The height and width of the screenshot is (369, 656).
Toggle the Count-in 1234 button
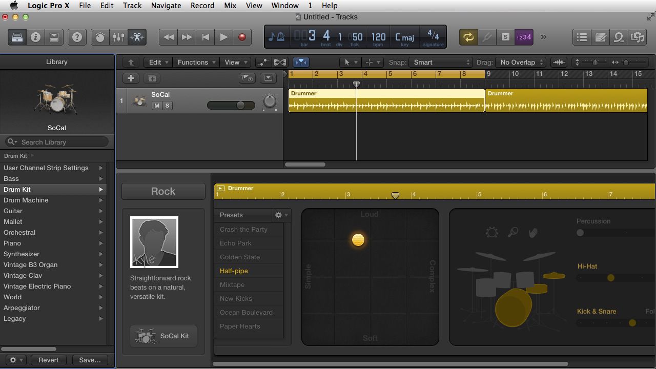click(x=524, y=37)
